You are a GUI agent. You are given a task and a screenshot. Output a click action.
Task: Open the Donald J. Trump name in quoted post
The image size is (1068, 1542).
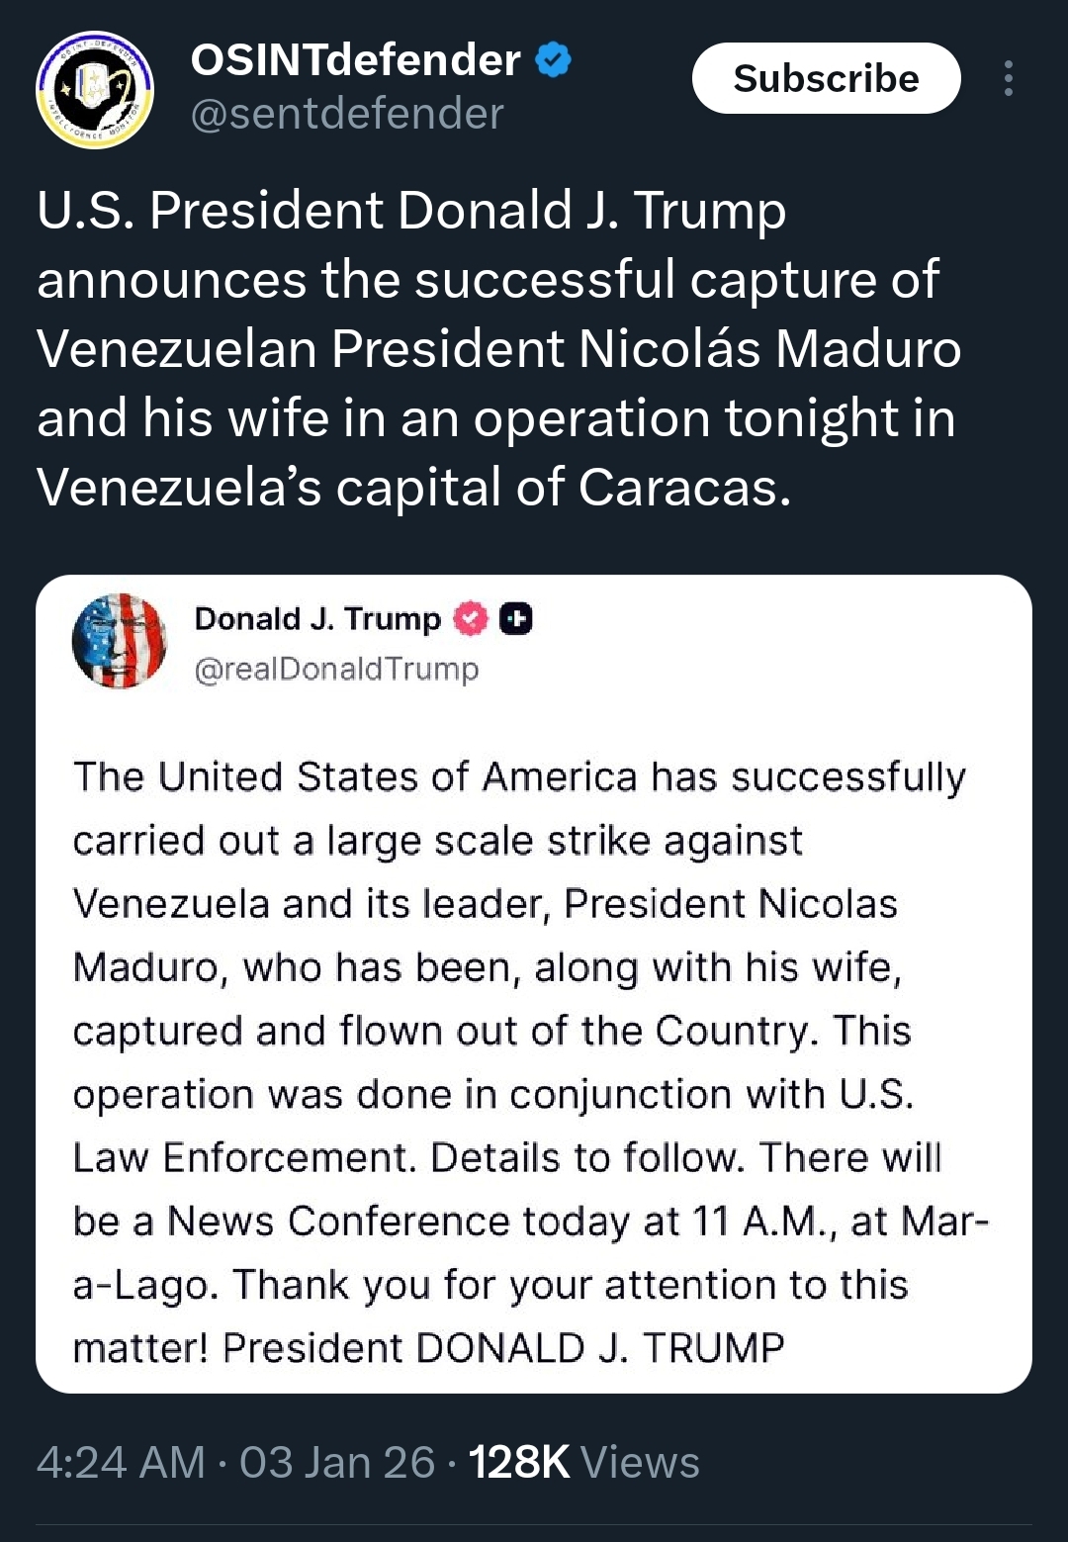pyautogui.click(x=317, y=619)
